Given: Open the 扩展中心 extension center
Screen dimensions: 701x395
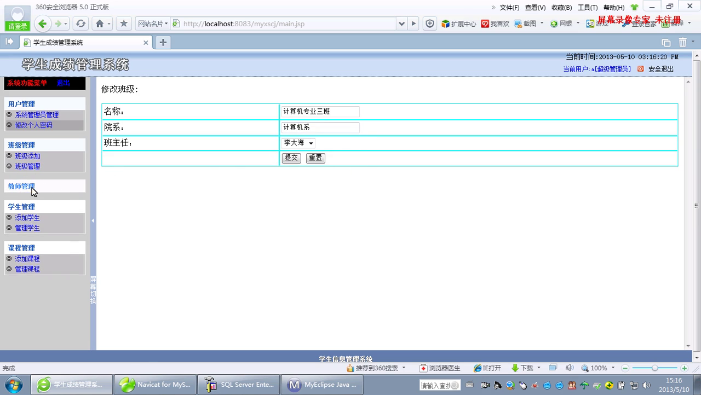Looking at the screenshot, I should [x=459, y=24].
